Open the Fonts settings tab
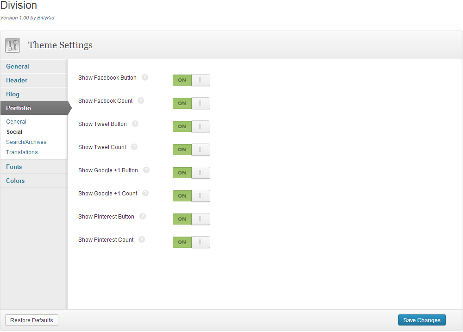The width and height of the screenshot is (463, 332). pos(34,167)
